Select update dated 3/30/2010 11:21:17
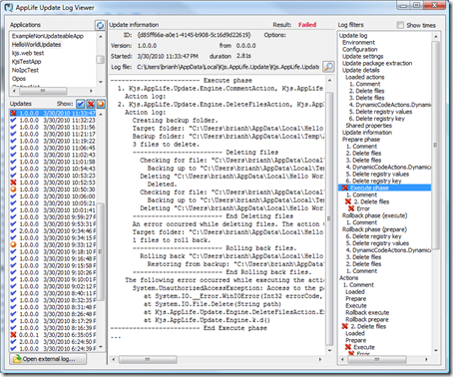Viewport: 453px width, 377px height. [x=53, y=134]
